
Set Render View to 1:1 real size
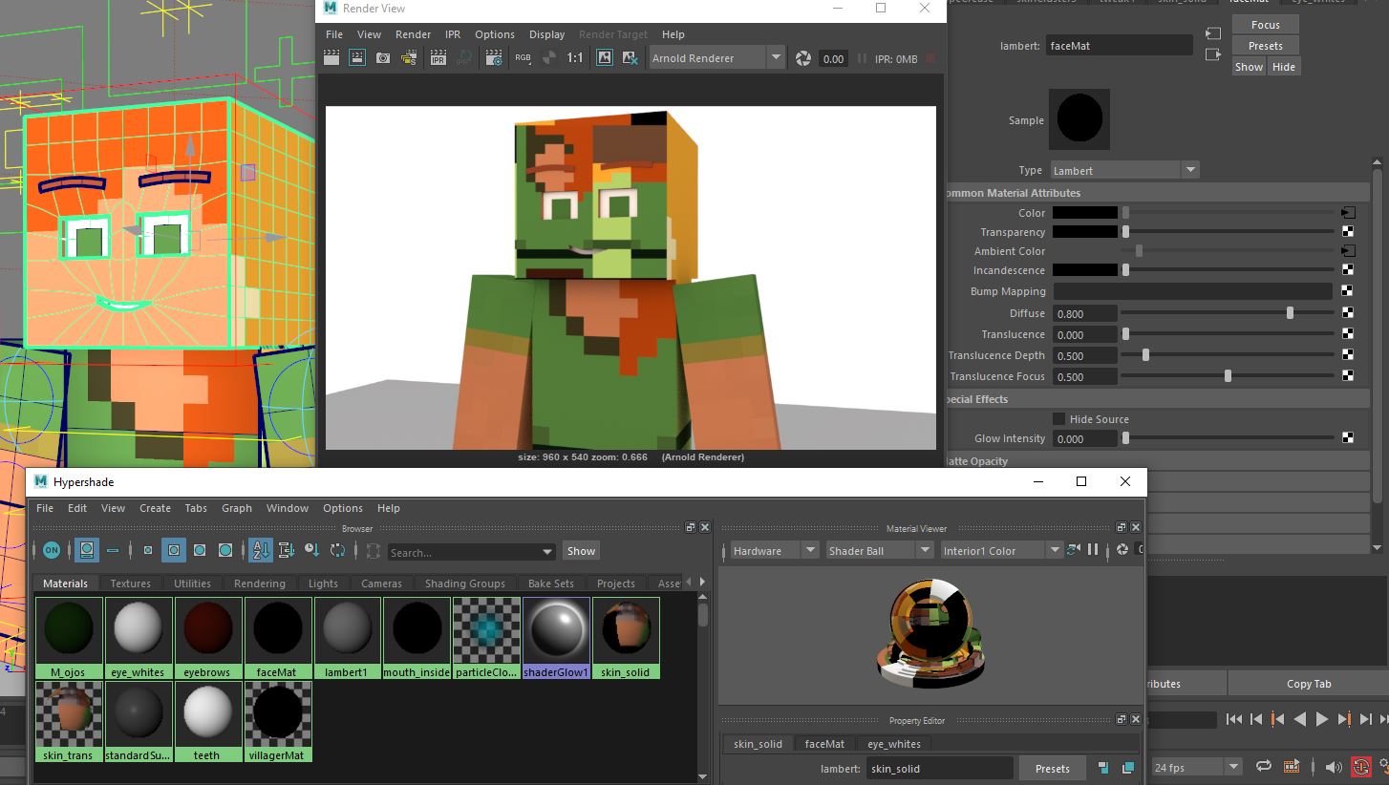click(575, 58)
